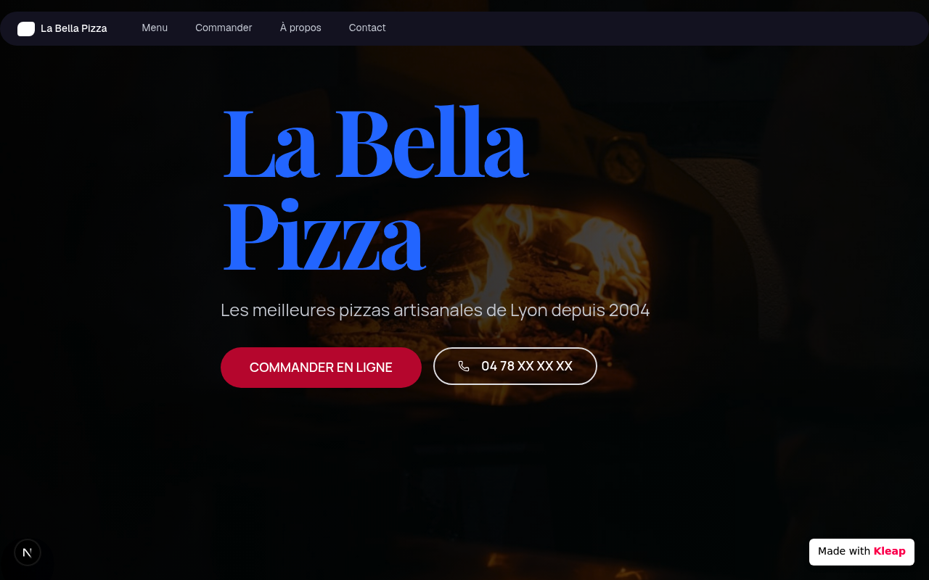Click the tagline about pizzas artisanales de Lyon

click(x=435, y=310)
